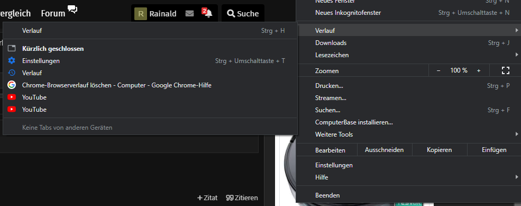Screen dimensions: 521x206
Task: Reopen recently closed Einstellungen tab
Action: coord(150,61)
